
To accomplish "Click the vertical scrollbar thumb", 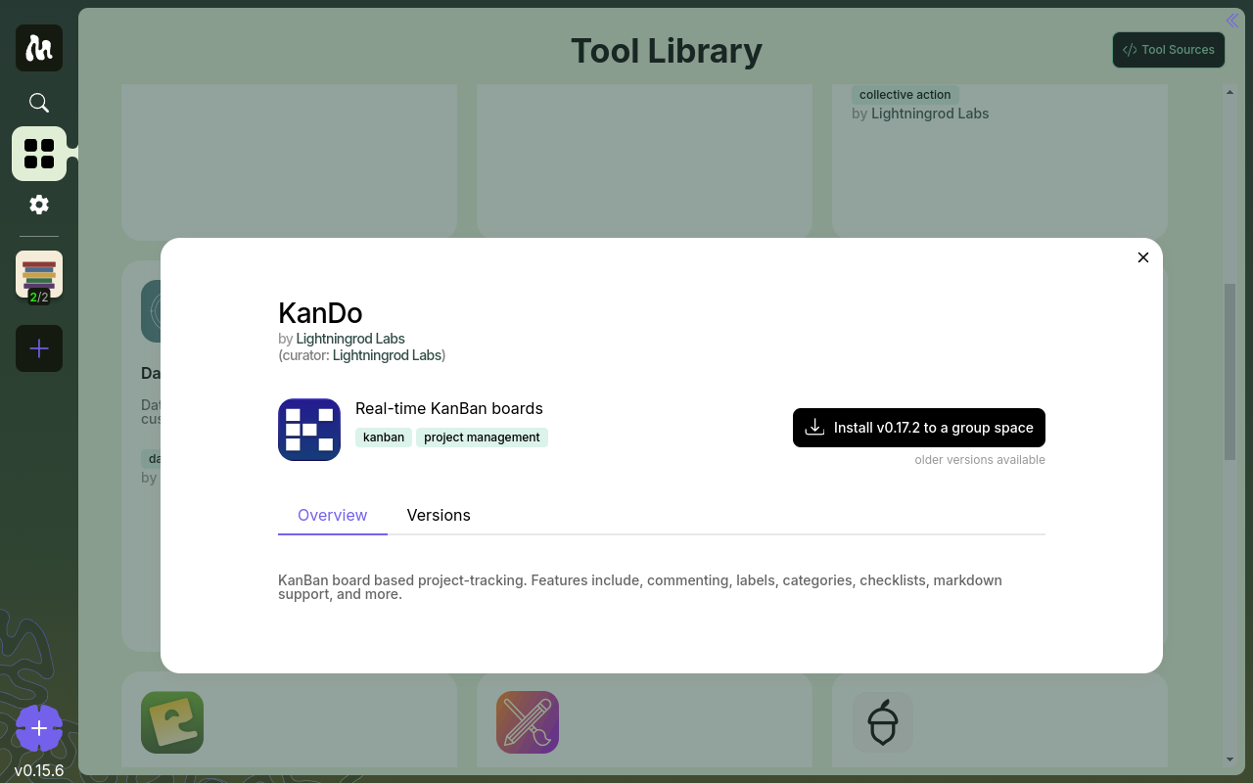I will tap(1230, 372).
